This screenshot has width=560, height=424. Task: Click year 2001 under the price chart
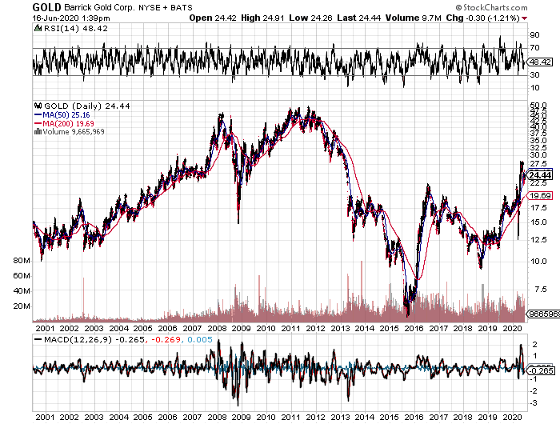click(x=45, y=328)
